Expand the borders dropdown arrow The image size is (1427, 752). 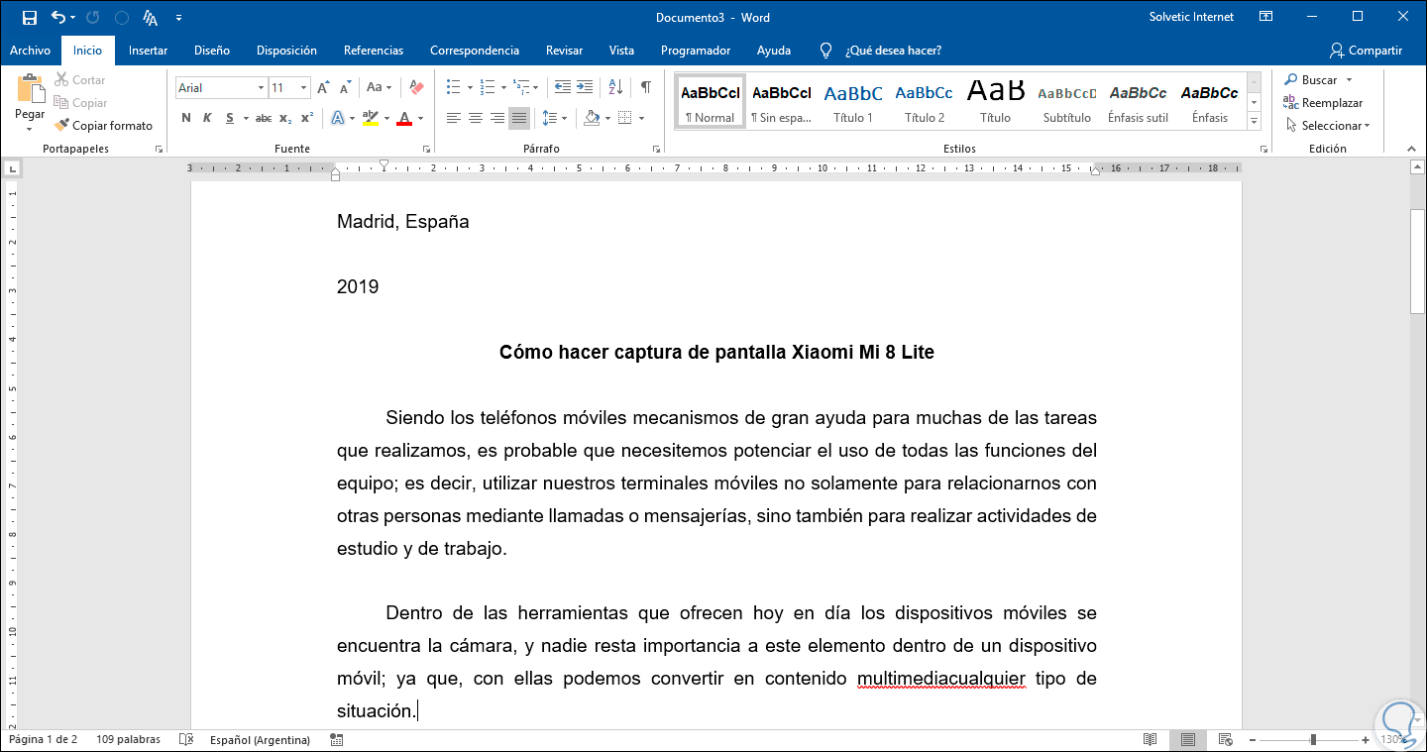point(642,118)
